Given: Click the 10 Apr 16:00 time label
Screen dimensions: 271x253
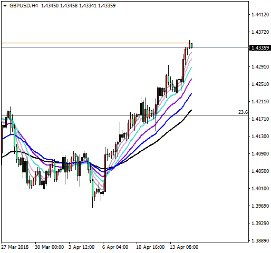Looking at the screenshot, I should click(x=150, y=247).
